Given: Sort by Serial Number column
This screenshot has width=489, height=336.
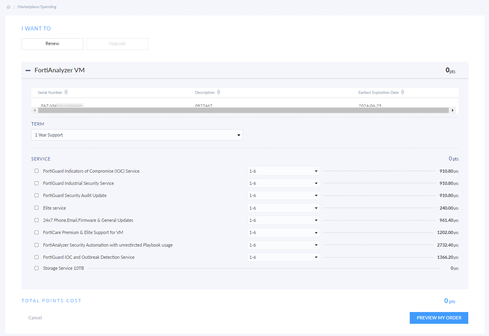Looking at the screenshot, I should tap(66, 92).
